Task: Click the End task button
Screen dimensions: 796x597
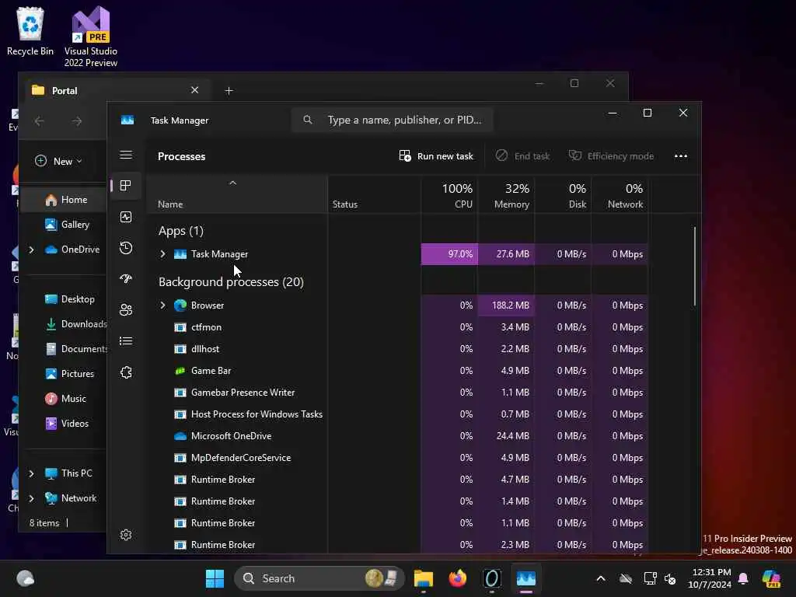Action: click(x=522, y=155)
